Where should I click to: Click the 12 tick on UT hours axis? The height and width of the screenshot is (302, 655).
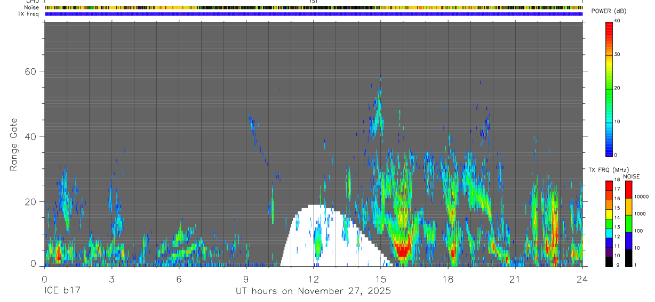click(313, 279)
